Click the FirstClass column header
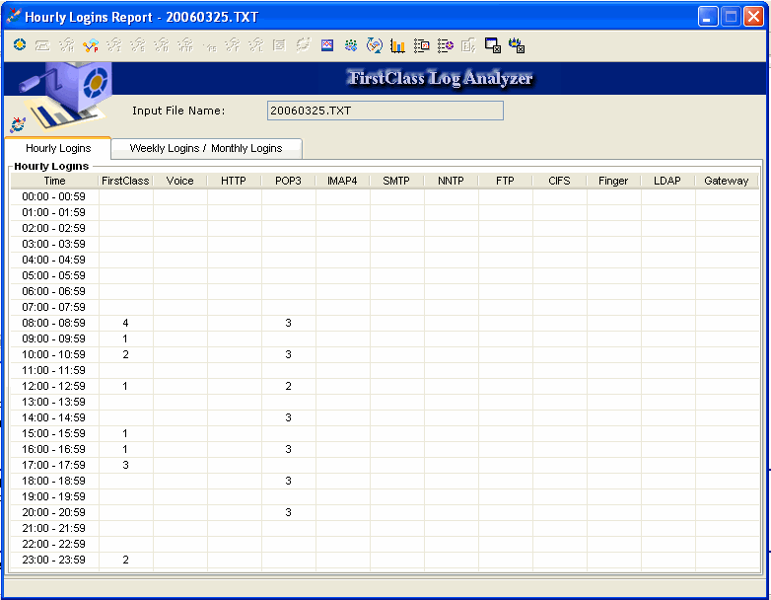Image resolution: width=771 pixels, height=600 pixels. [125, 181]
